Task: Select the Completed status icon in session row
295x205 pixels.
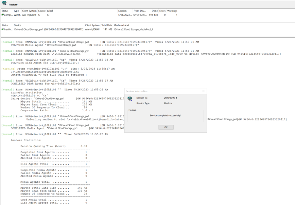Action: tap(3, 15)
